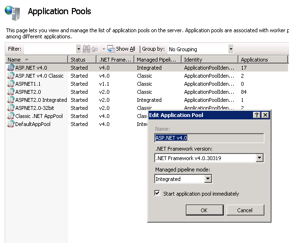
Task: Click the DefaultAppPool icon
Action: [11, 124]
